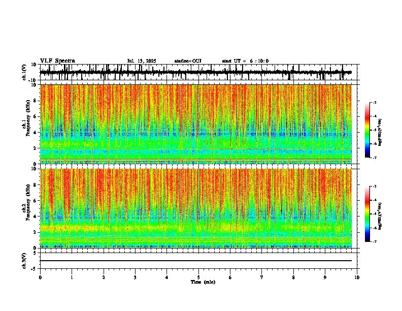Click the "4" kHz tick on ch.2 spectrogram
Screen dimensions: 402x311
(36, 216)
